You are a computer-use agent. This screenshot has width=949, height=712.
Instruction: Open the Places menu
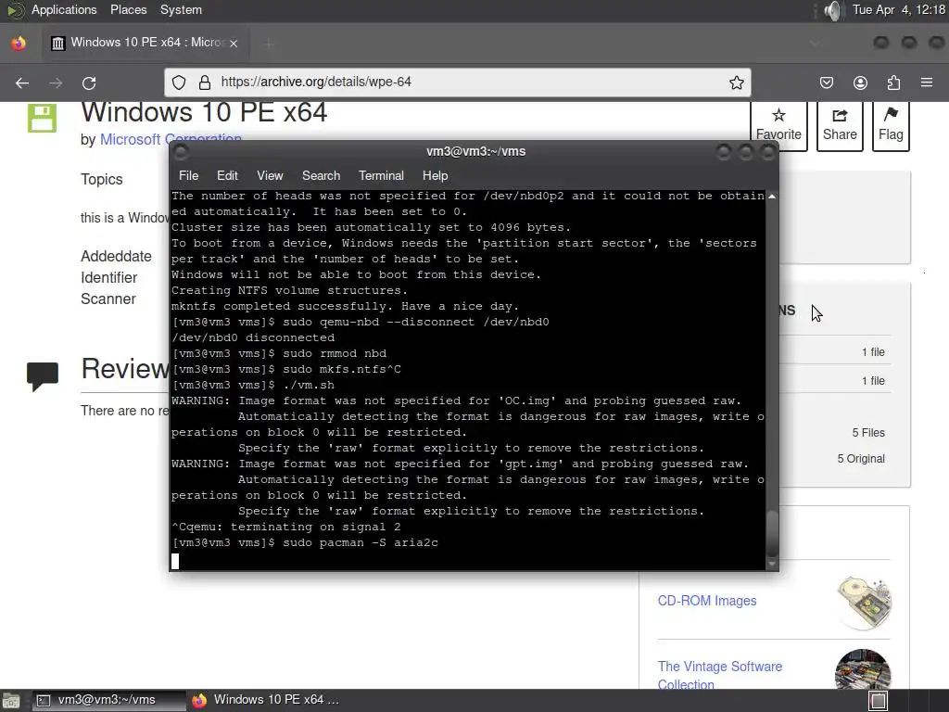tap(128, 9)
